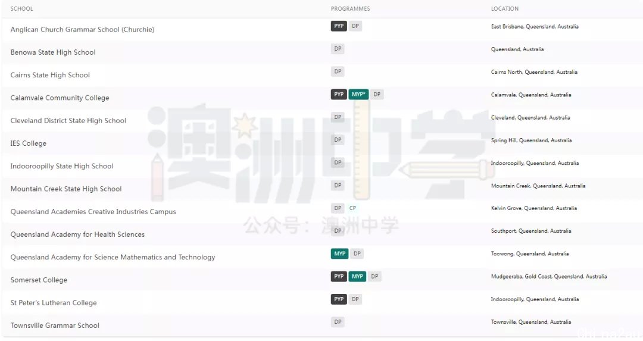This screenshot has height=341, width=643.
Task: Click location Townsville, Queensland, Australia
Action: 531,322
